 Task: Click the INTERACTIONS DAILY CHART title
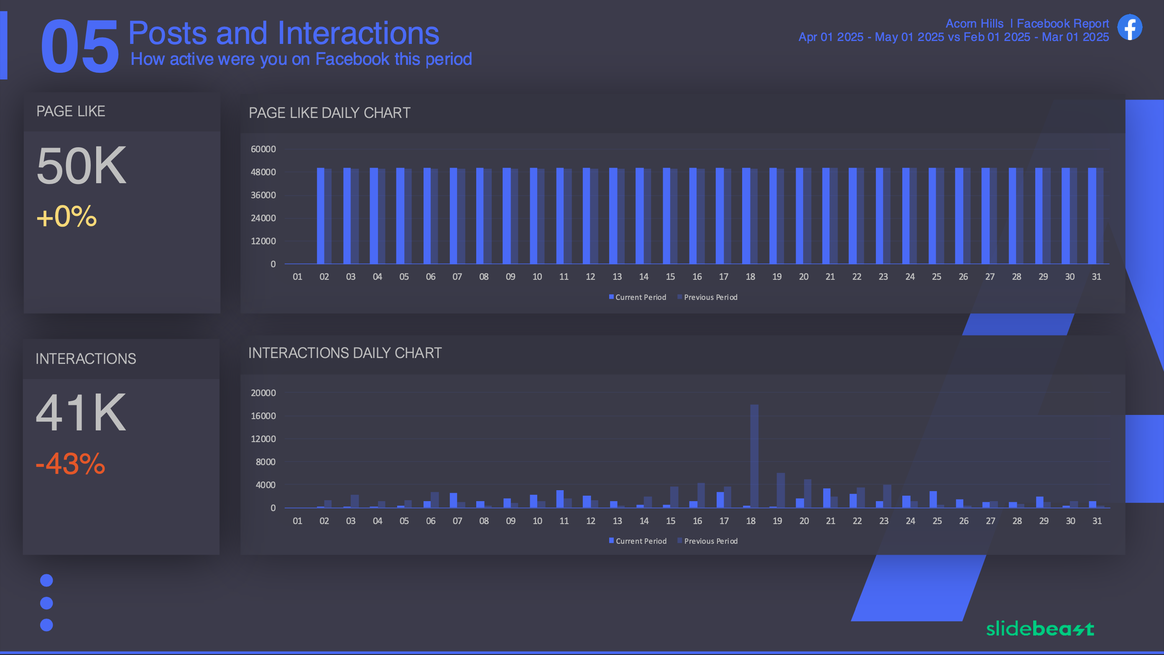pos(345,353)
